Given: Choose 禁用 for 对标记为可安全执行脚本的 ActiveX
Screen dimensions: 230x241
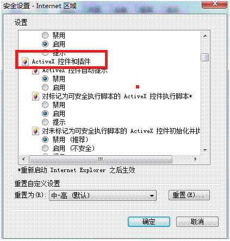Looking at the screenshot, I should click(45, 105).
